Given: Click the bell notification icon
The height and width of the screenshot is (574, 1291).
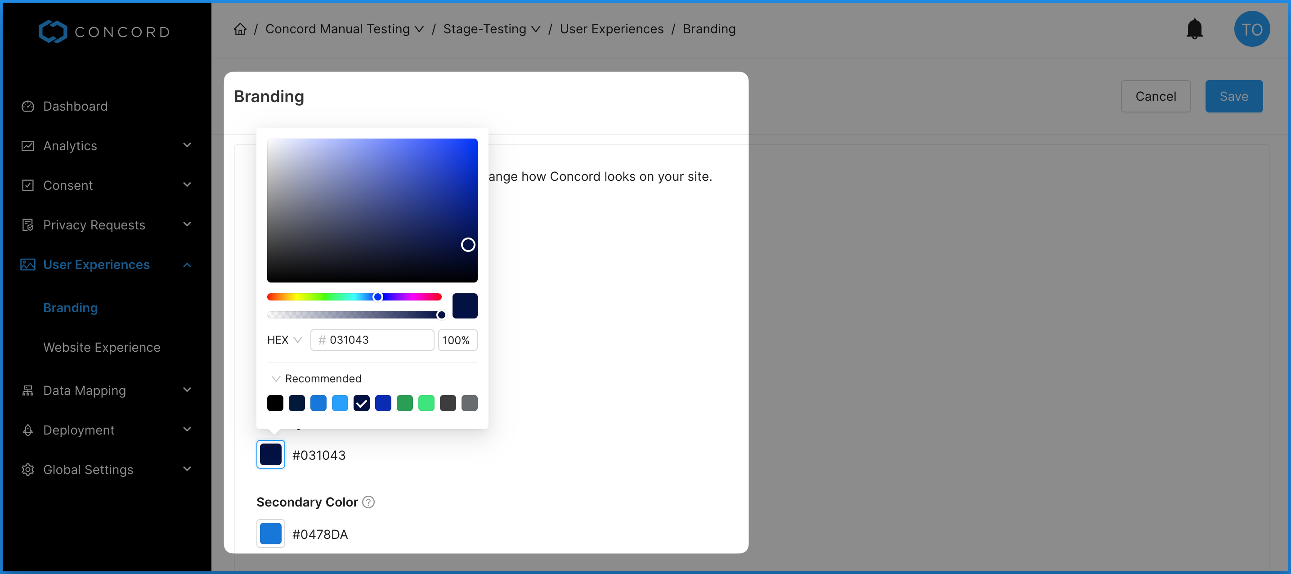Looking at the screenshot, I should point(1194,30).
